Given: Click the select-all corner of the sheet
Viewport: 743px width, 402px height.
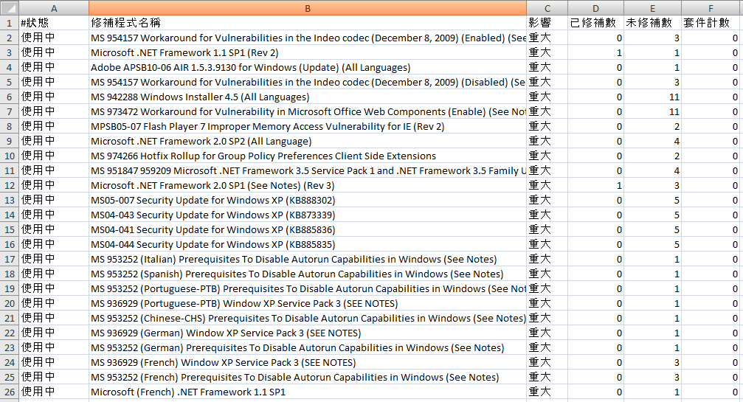Looking at the screenshot, I should [9, 7].
